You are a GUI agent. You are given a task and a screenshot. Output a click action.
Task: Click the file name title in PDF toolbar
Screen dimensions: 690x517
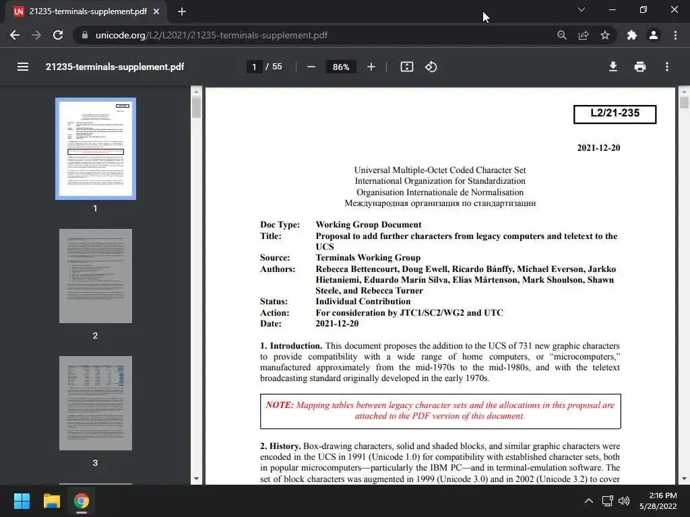pyautogui.click(x=115, y=67)
